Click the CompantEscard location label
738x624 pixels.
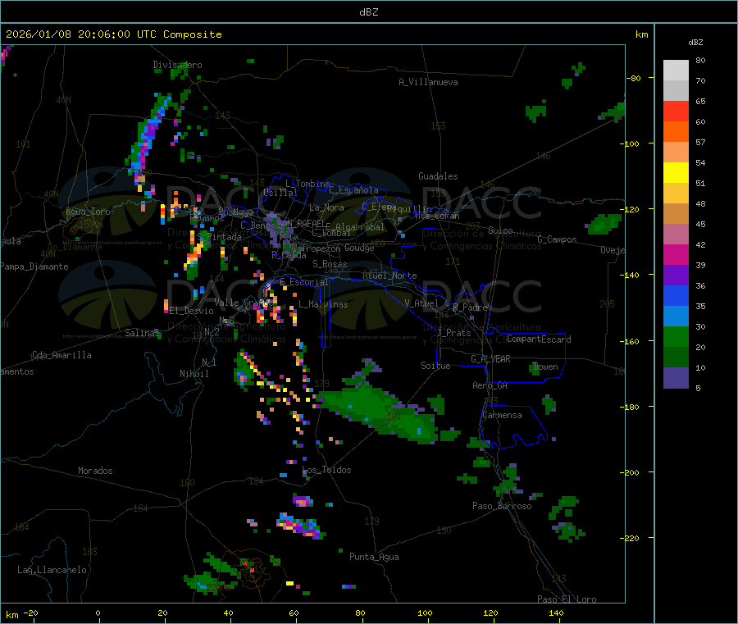539,339
